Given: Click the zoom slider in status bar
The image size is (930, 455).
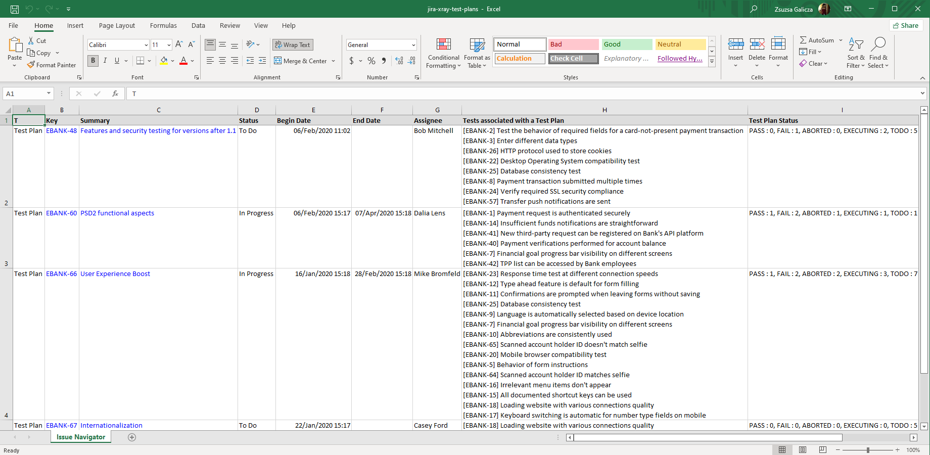Looking at the screenshot, I should point(868,450).
